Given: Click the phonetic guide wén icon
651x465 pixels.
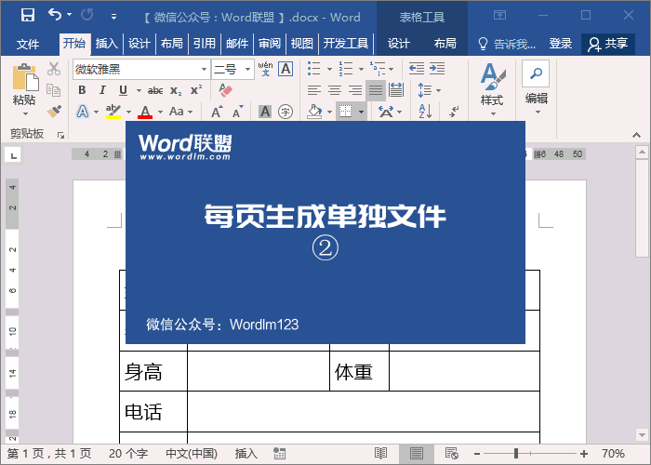Looking at the screenshot, I should pos(265,69).
